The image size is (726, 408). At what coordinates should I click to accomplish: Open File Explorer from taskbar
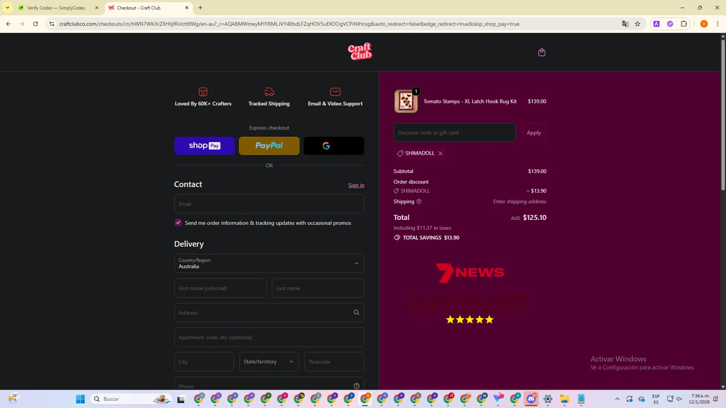pyautogui.click(x=564, y=399)
